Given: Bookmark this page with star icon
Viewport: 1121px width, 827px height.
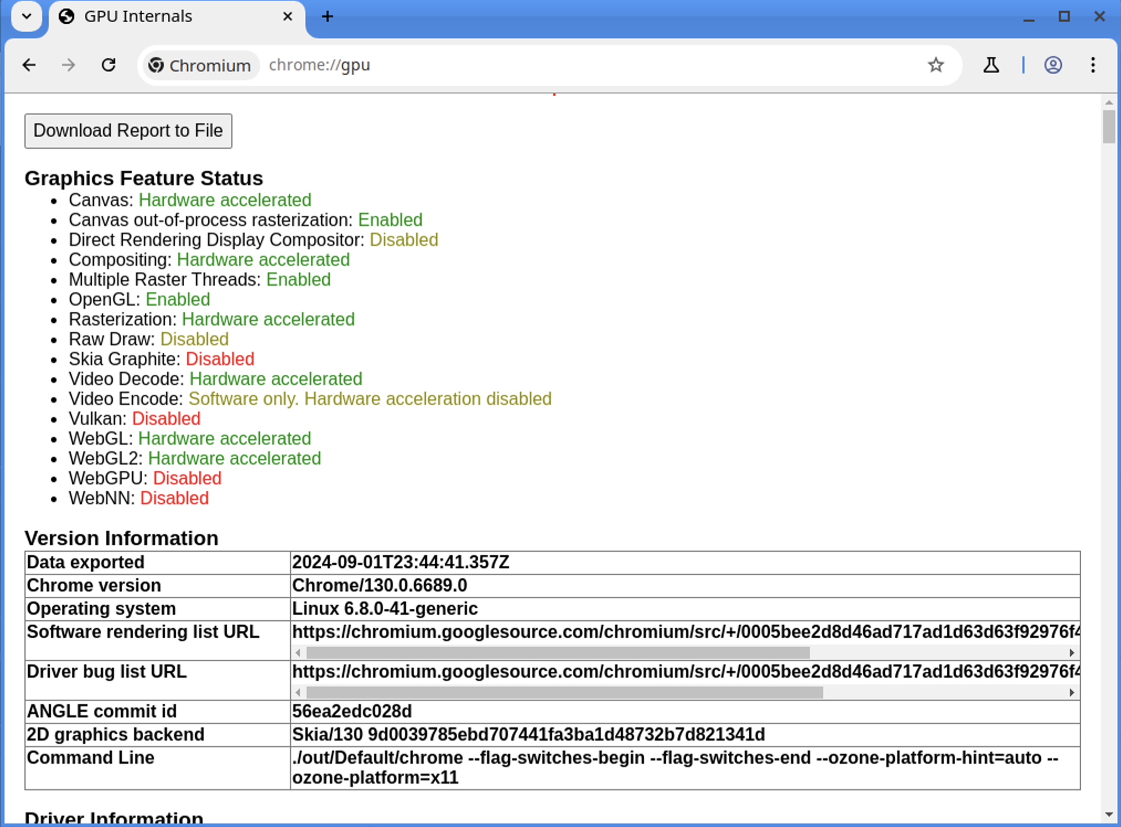Looking at the screenshot, I should (936, 65).
